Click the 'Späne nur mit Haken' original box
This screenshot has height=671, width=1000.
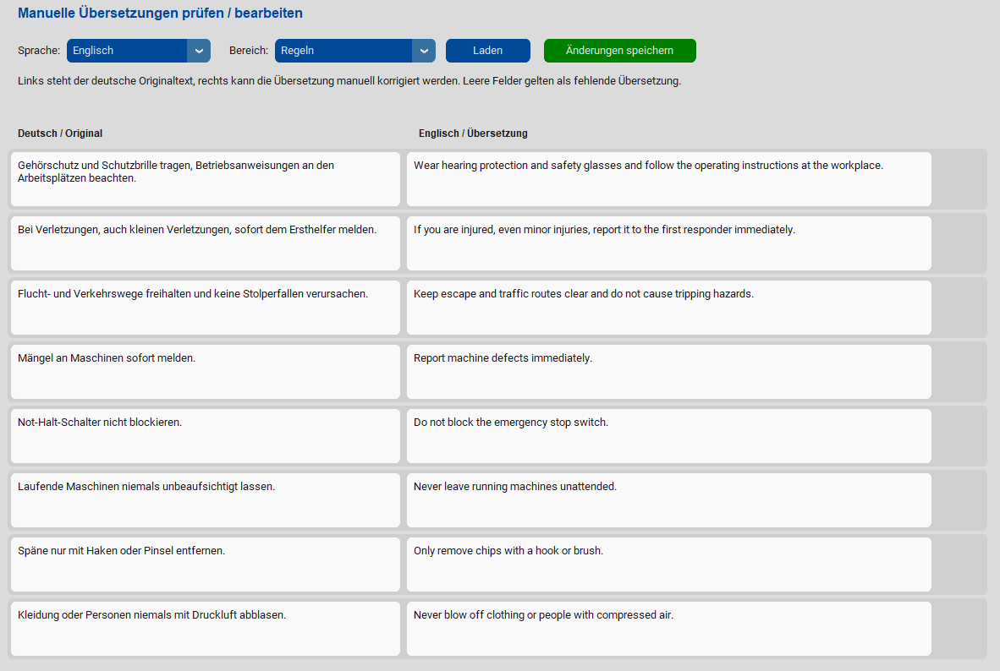[205, 565]
